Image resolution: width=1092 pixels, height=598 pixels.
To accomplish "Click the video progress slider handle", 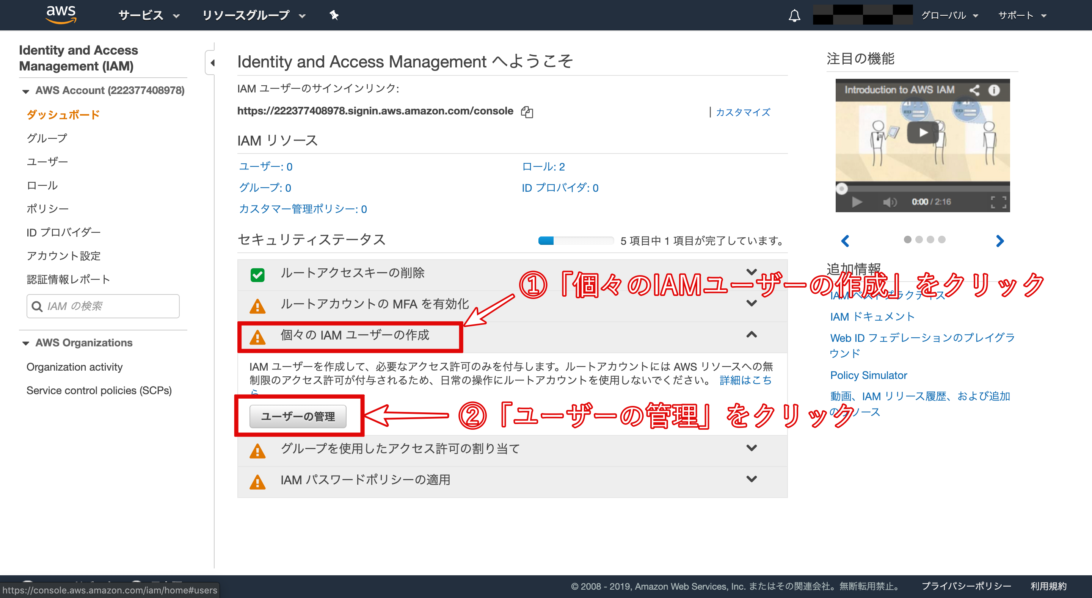I will (x=842, y=189).
